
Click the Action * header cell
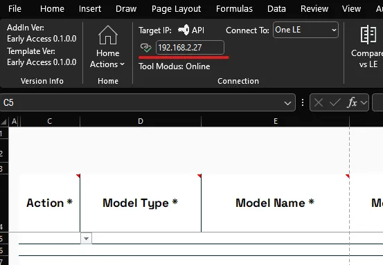tap(49, 203)
